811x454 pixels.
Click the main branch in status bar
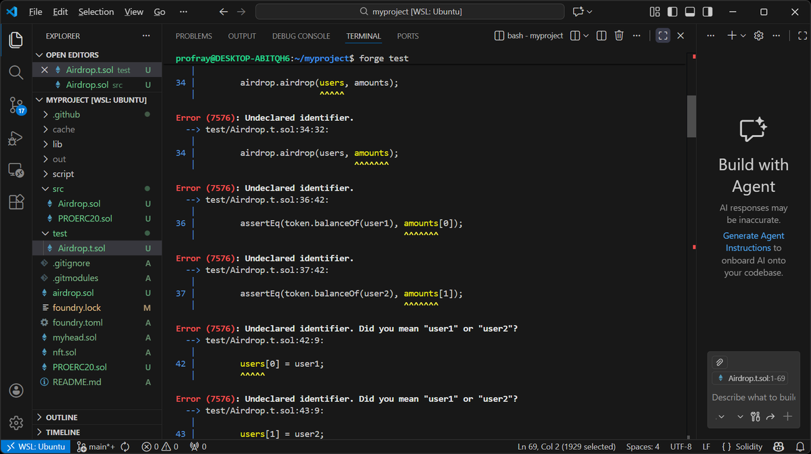click(x=96, y=447)
